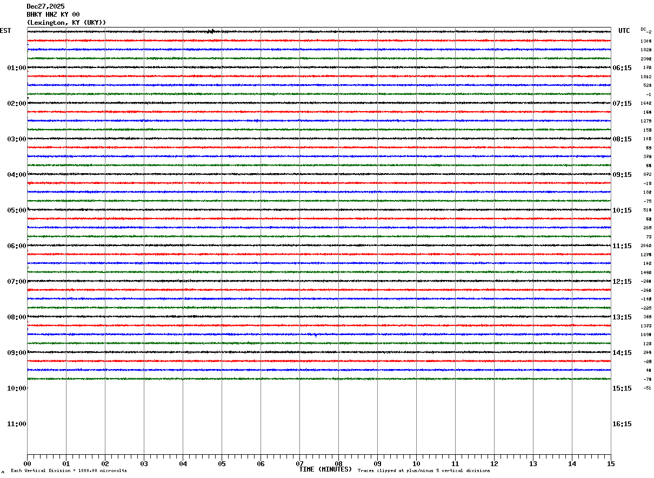Click the TIME (MINUTES) axis title
This screenshot has height=478, width=654.
[x=325, y=469]
